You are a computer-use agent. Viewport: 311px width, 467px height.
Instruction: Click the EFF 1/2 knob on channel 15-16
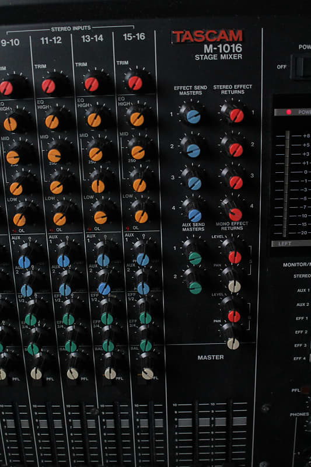pyautogui.click(x=145, y=318)
